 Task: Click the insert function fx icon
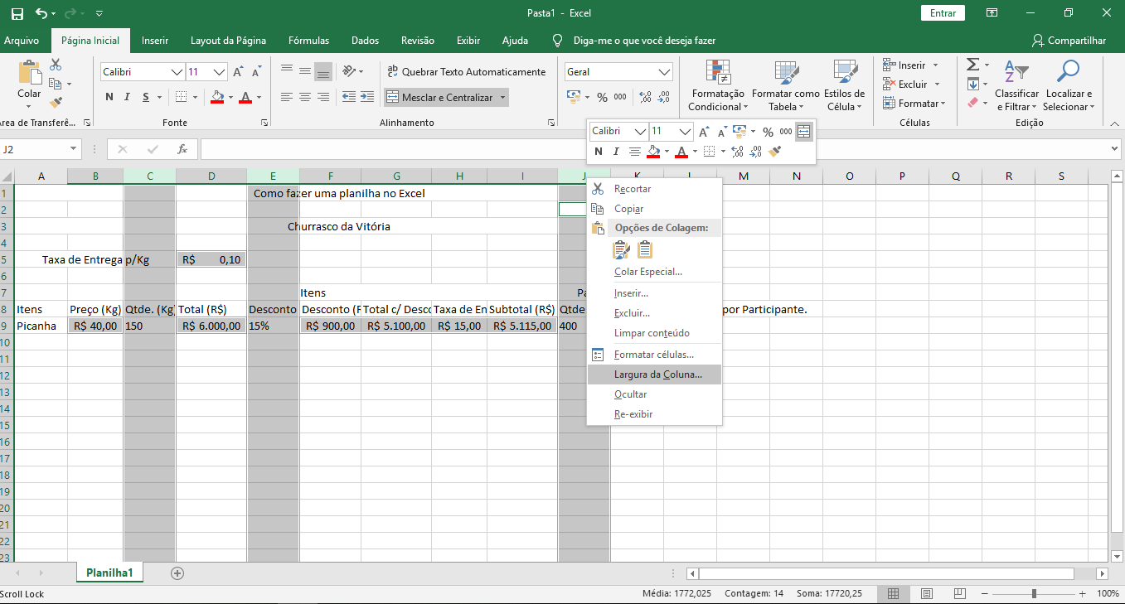(x=182, y=150)
